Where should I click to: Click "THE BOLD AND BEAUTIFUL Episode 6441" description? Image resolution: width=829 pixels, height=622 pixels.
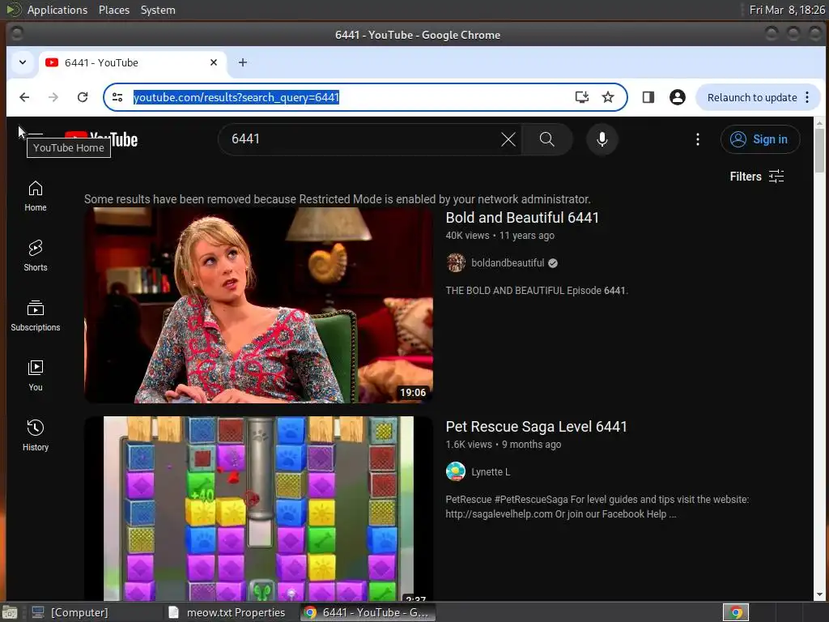537,291
